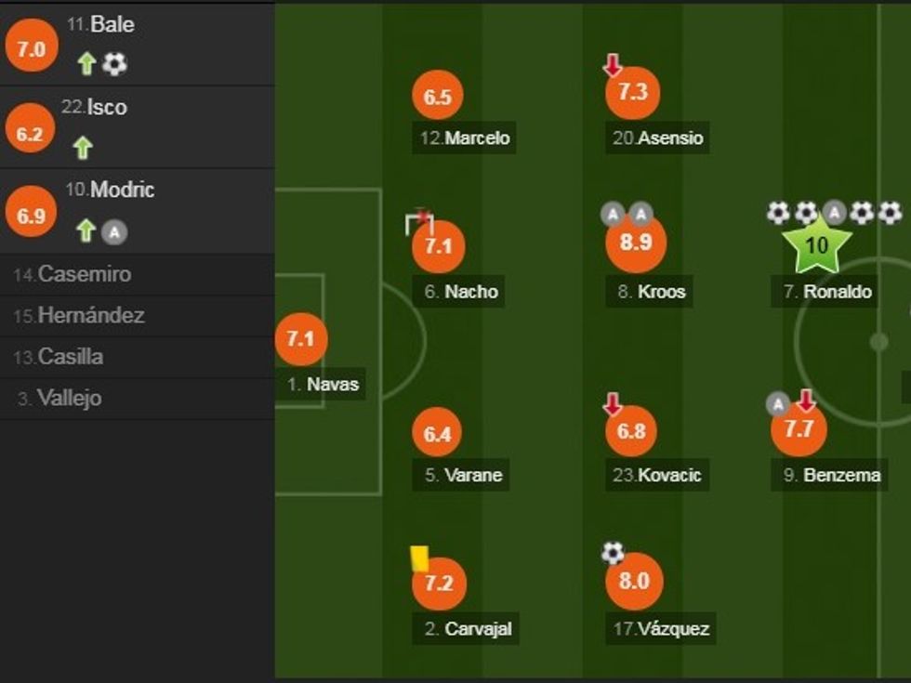The image size is (911, 683).
Task: Click the yellow card icon above Carvajal
Action: coord(419,558)
